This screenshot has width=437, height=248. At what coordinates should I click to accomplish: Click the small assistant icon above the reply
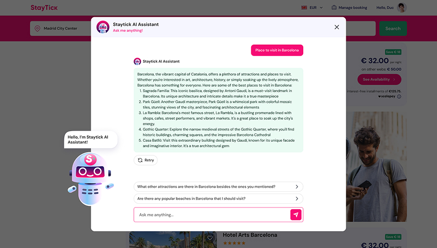pyautogui.click(x=137, y=61)
